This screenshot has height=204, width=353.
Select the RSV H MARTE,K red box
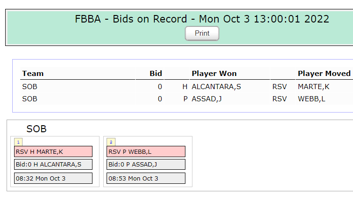53,151
